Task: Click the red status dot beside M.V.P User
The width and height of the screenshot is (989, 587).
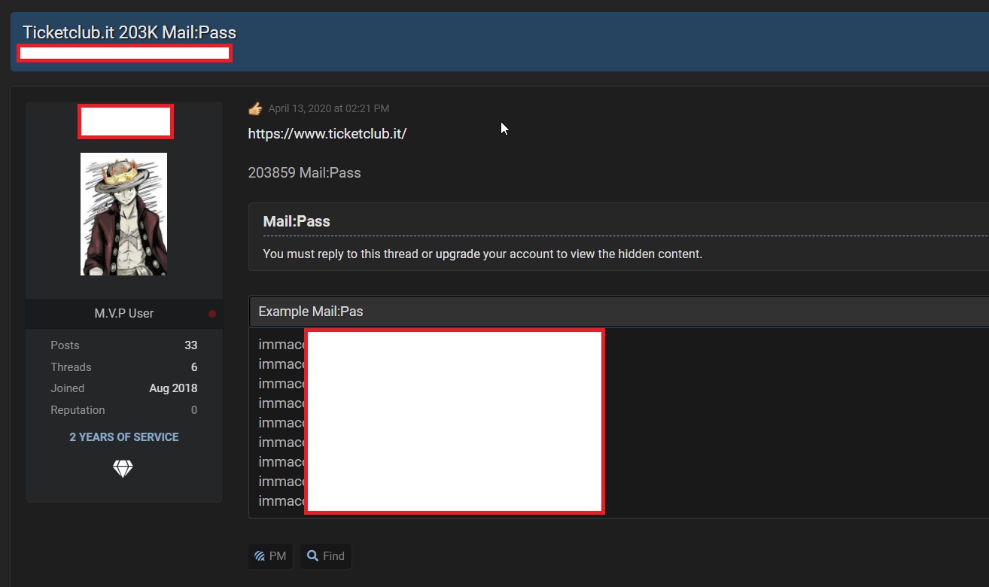Action: [212, 314]
